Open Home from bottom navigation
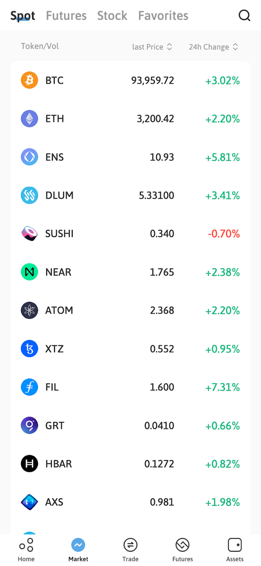The width and height of the screenshot is (261, 566). point(26,549)
